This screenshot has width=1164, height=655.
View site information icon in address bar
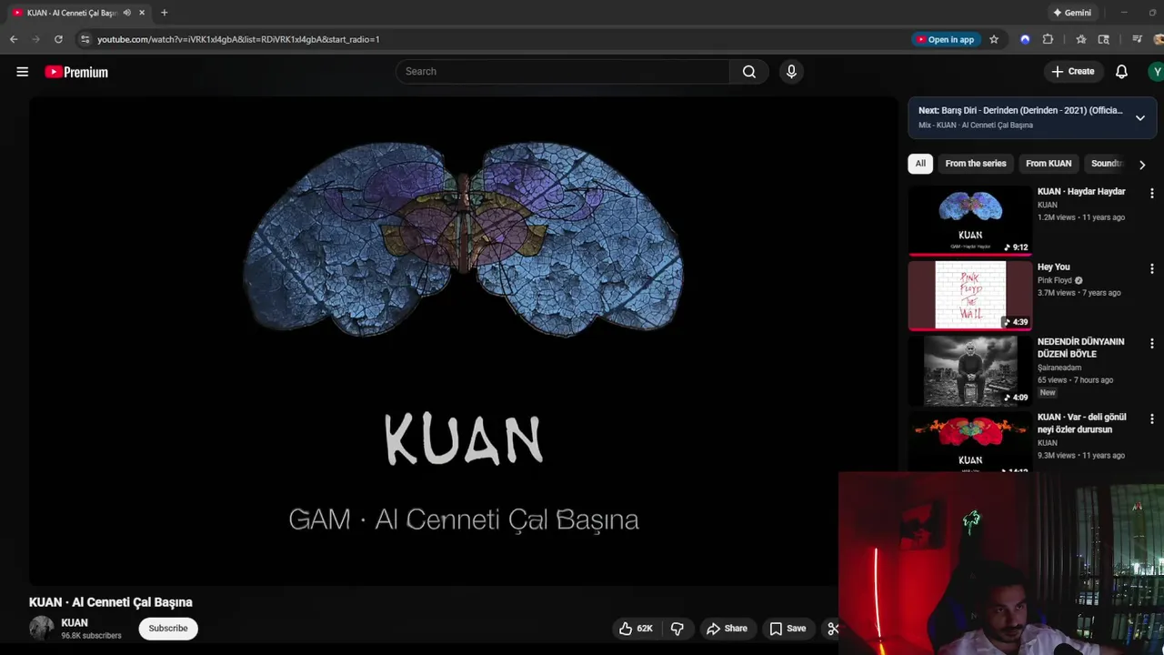[x=85, y=39]
